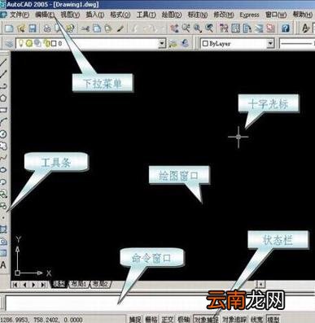The image size is (315, 323).
Task: Switch to the 模型 layout tab
Action: click(x=59, y=284)
